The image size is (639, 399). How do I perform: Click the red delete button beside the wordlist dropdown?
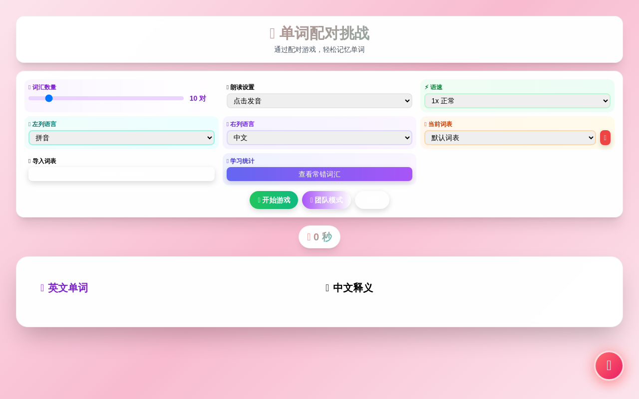(x=605, y=138)
